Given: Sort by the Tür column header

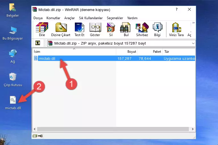Looking at the screenshot, I should click(179, 52).
